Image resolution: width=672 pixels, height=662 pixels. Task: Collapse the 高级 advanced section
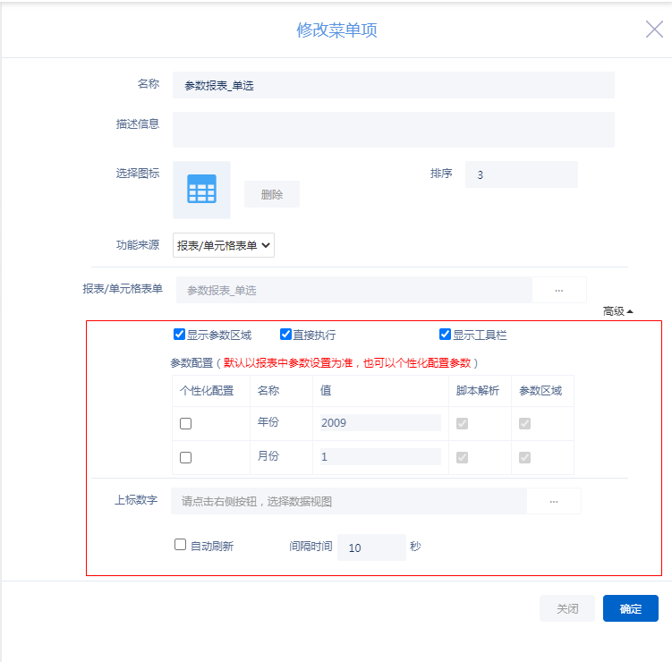pos(617,311)
